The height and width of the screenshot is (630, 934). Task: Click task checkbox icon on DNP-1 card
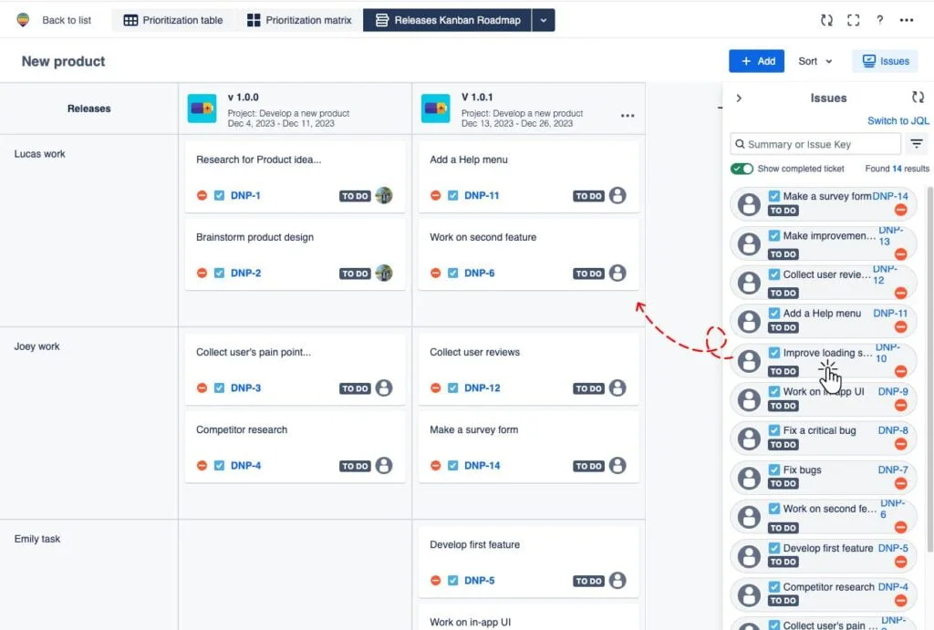coord(219,195)
